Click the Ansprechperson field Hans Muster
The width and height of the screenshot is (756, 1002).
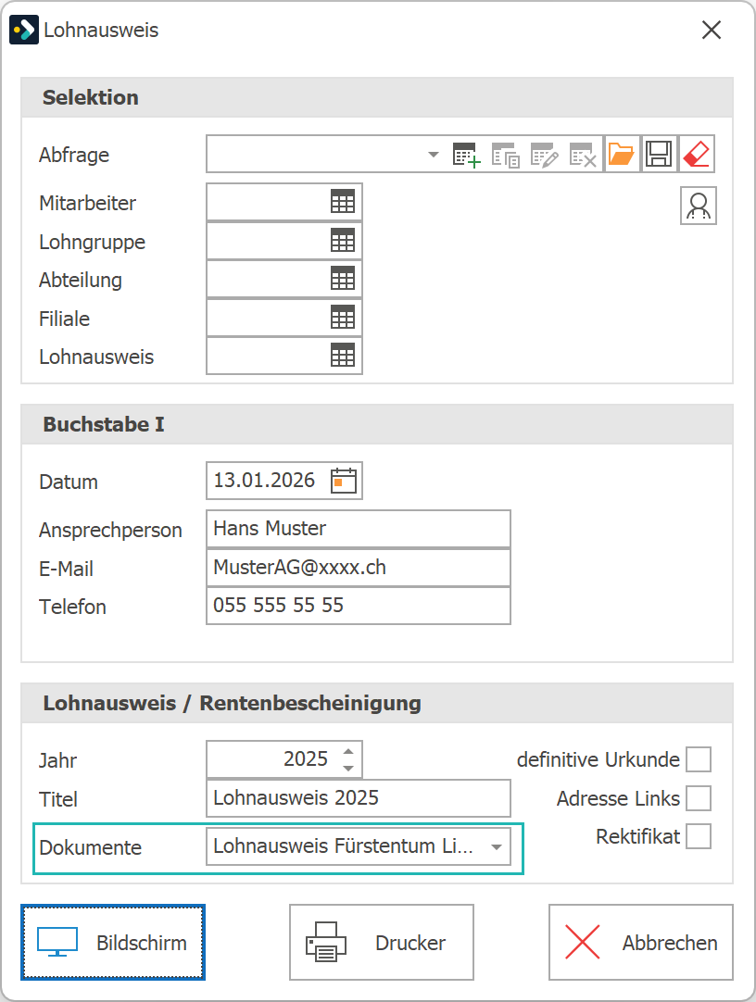tap(359, 529)
